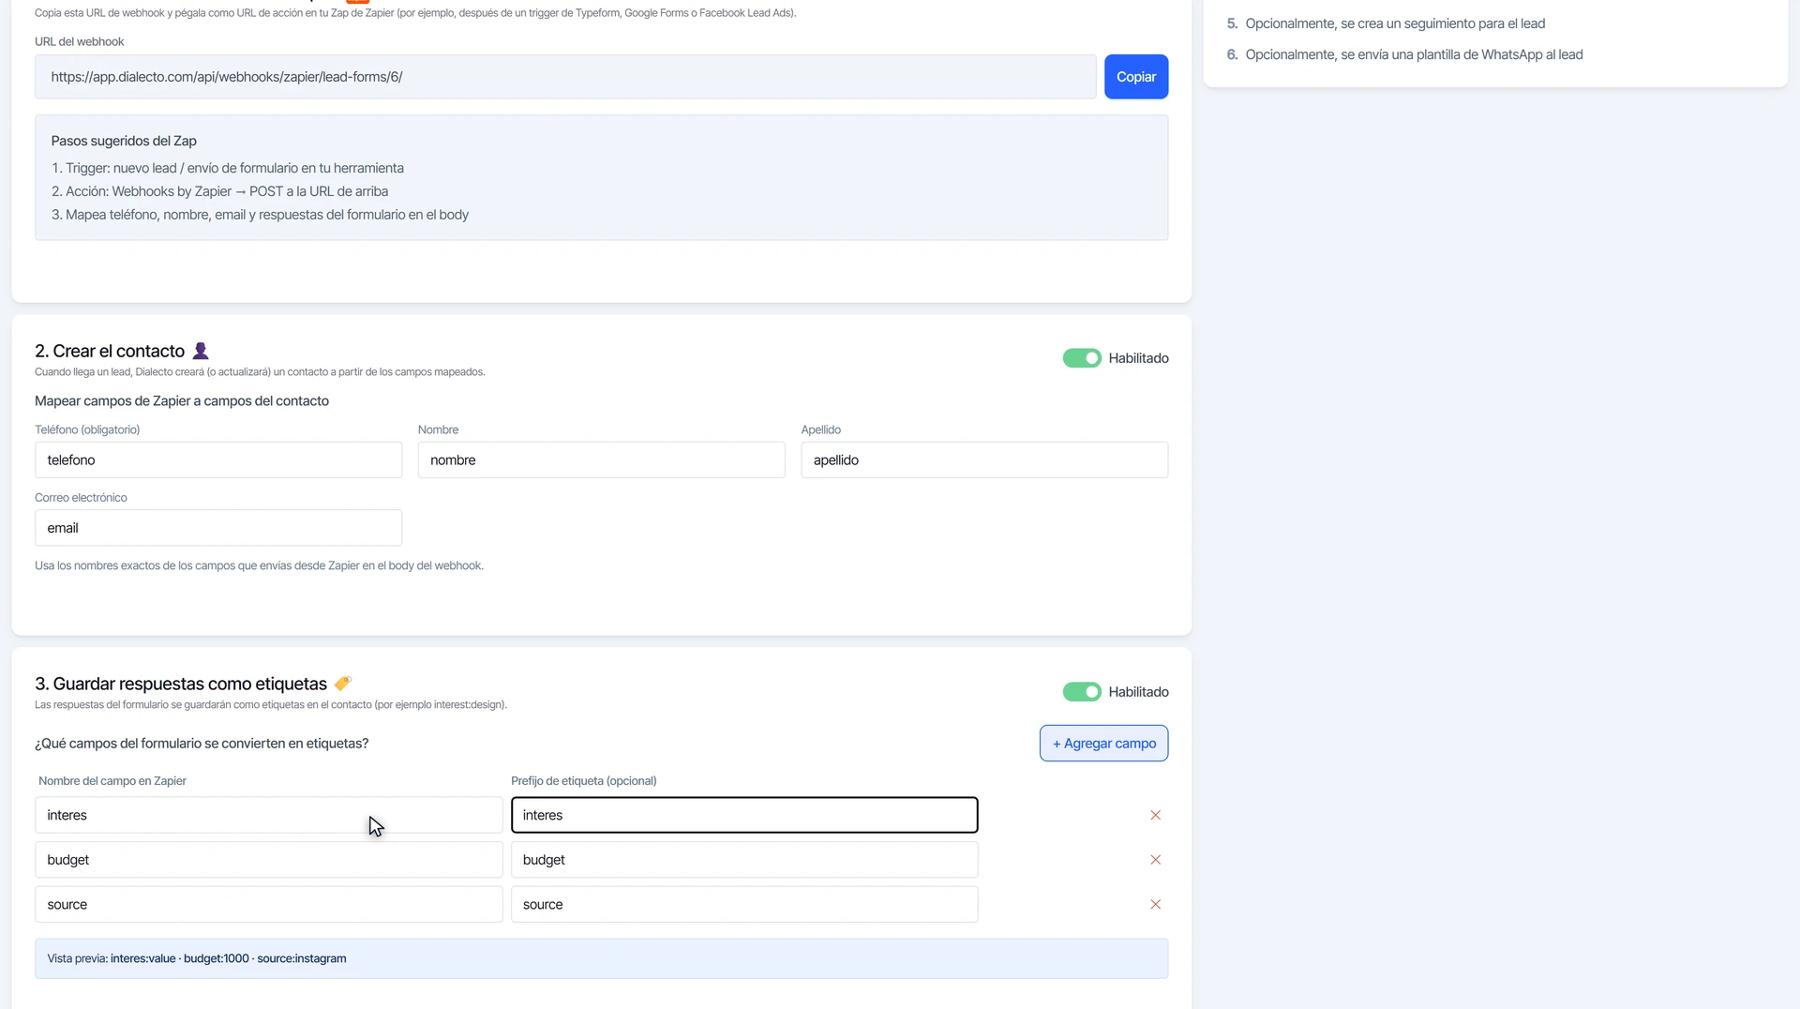Edit the Zapier field name 'budget'
The height and width of the screenshot is (1009, 1800).
point(269,860)
